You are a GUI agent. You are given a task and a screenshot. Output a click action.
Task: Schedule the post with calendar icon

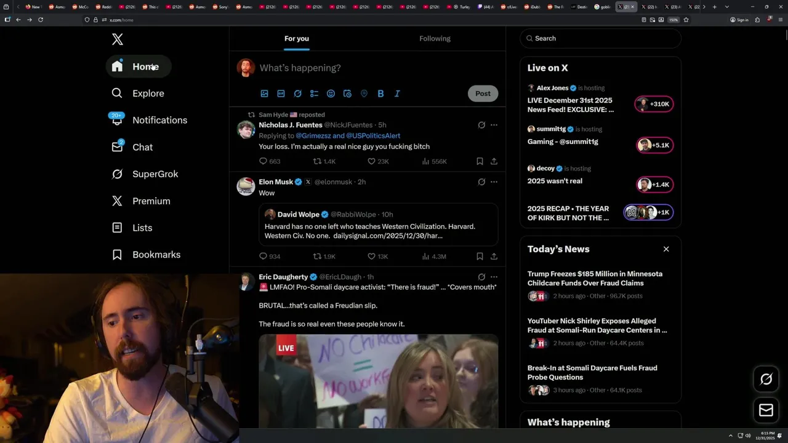point(347,94)
